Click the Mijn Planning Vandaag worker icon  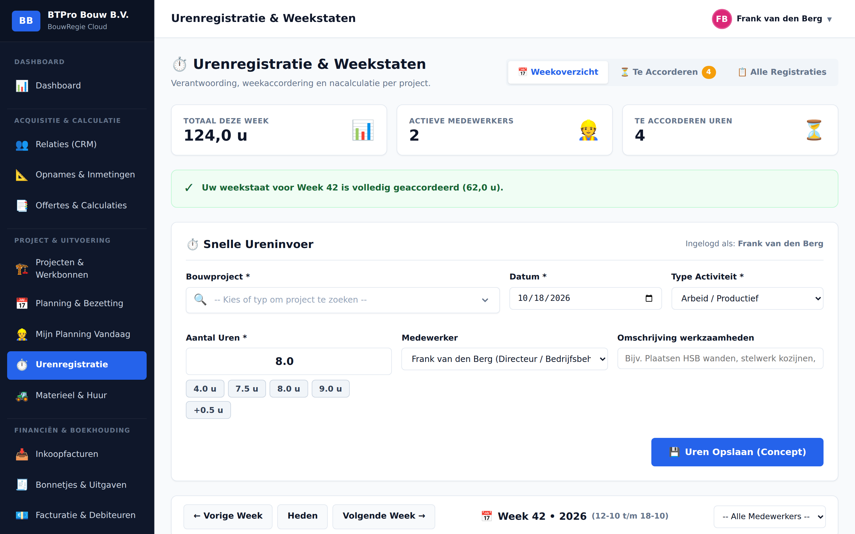coord(22,334)
